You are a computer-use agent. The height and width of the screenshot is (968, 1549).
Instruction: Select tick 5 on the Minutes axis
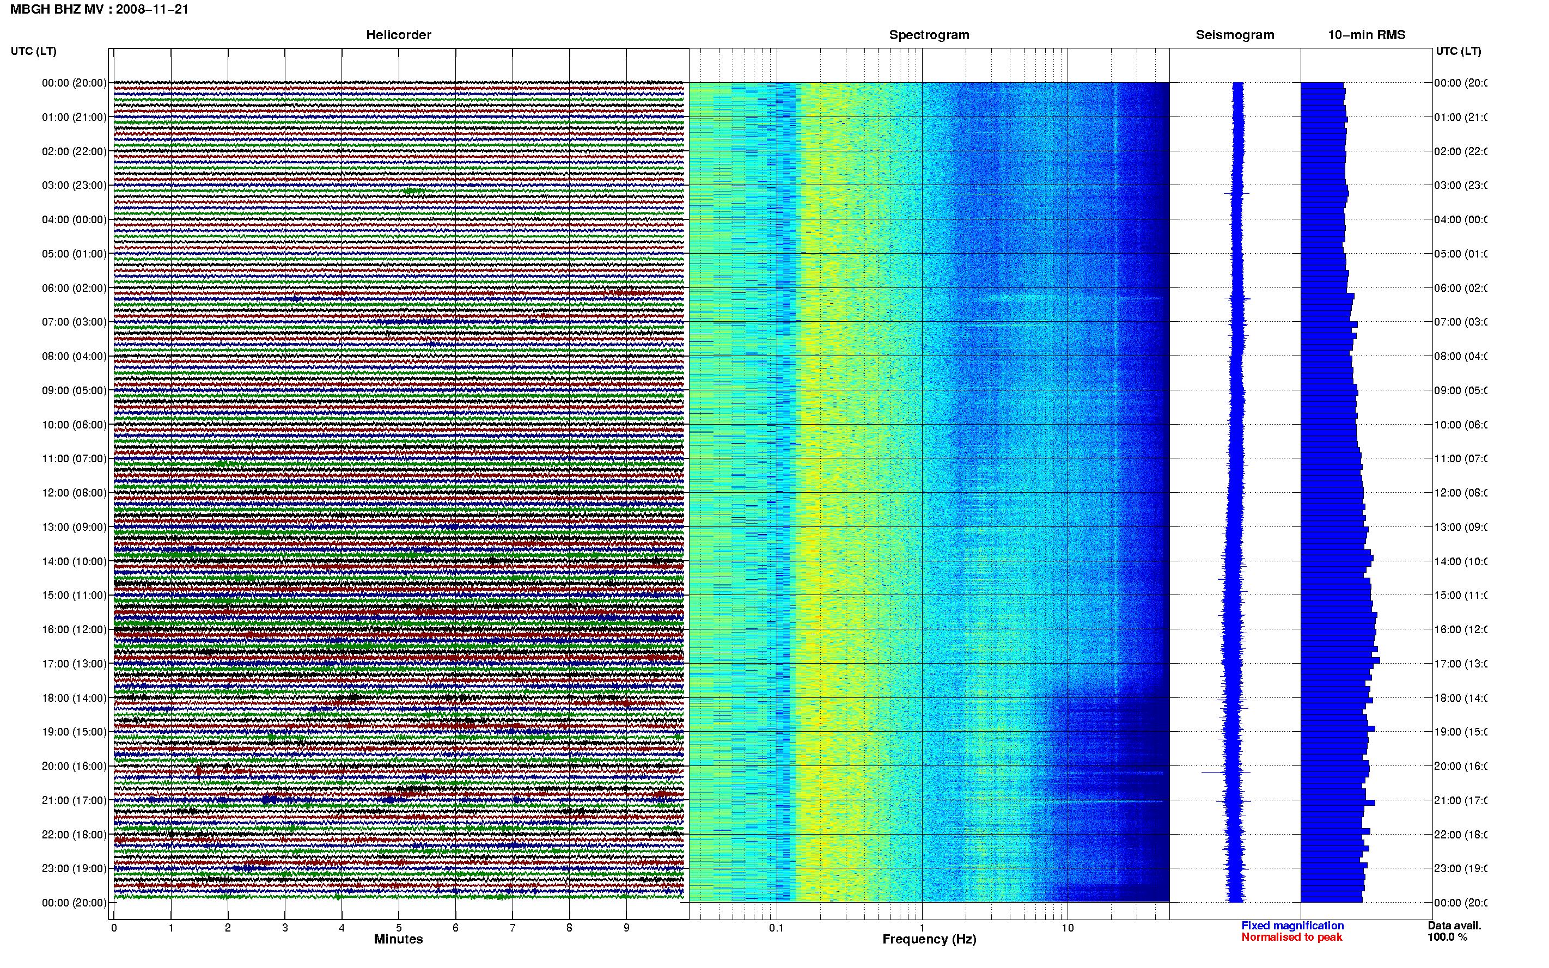399,928
